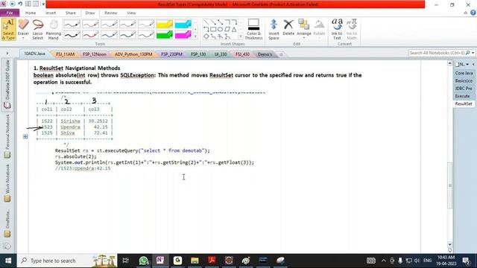
Task: Open the FSP_230PM section tab
Action: click(171, 54)
